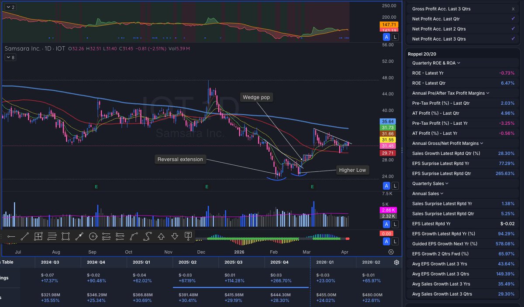524x307 pixels.
Task: Select the arc curve drawing tool
Action: point(134,236)
